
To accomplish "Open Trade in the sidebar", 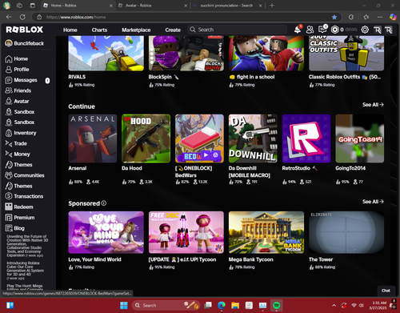I will point(16,143).
